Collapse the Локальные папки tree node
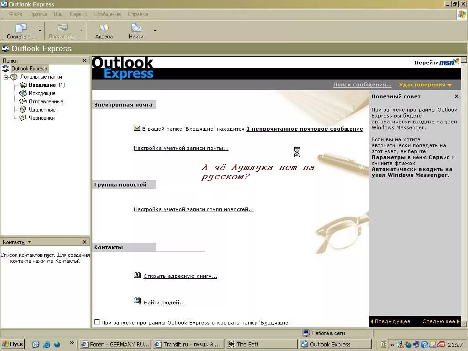 (x=5, y=77)
